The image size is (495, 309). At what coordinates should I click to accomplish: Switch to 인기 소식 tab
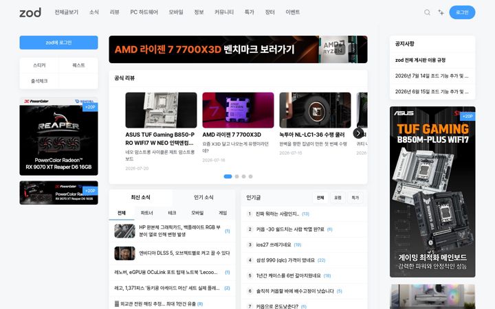tap(203, 197)
